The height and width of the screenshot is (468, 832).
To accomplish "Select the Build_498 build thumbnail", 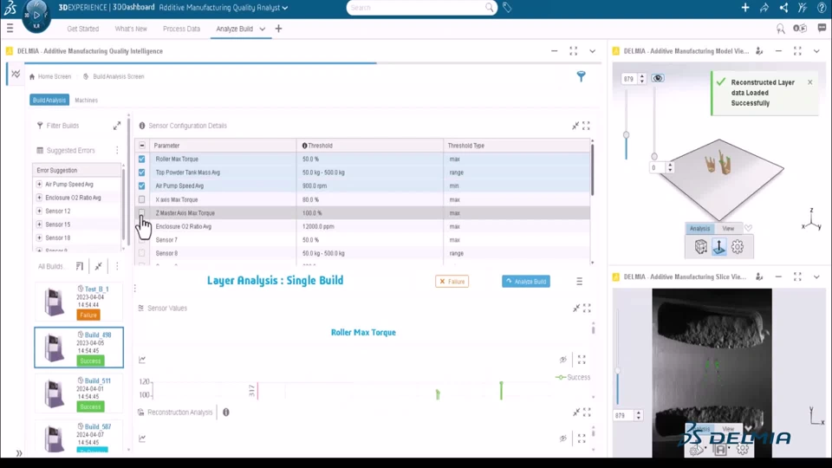I will [x=54, y=348].
